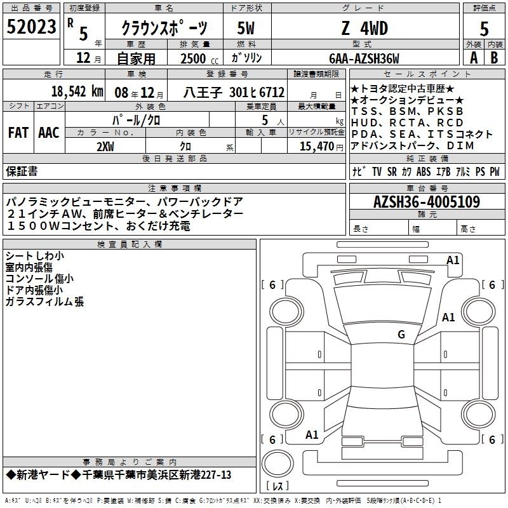Click the A1 mark nearest the spare tire circle
The height and width of the screenshot is (508, 508).
pyautogui.click(x=312, y=435)
